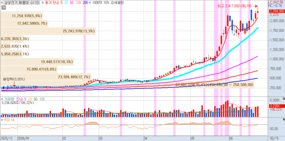Click the 50.00 RSI axis label
The height and width of the screenshot is (141, 285).
(274, 129)
